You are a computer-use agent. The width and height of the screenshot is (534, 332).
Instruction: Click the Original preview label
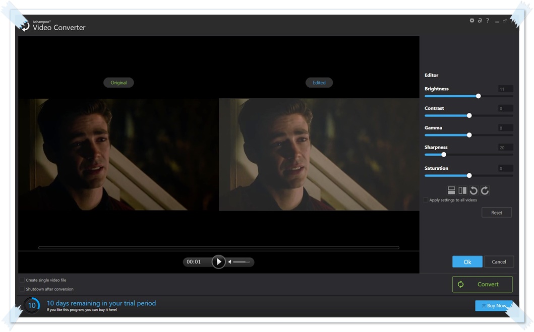pos(118,83)
